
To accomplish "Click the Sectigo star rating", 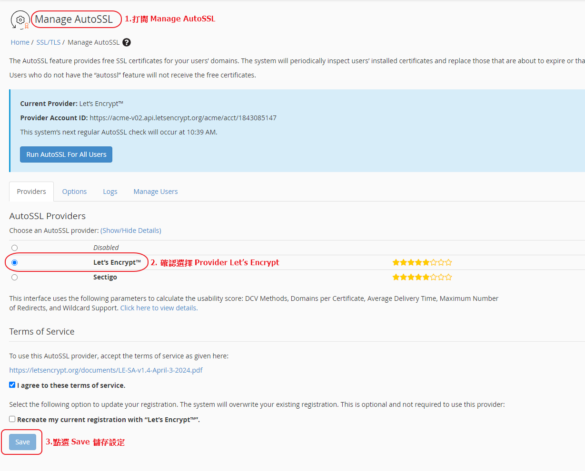I will tap(422, 277).
